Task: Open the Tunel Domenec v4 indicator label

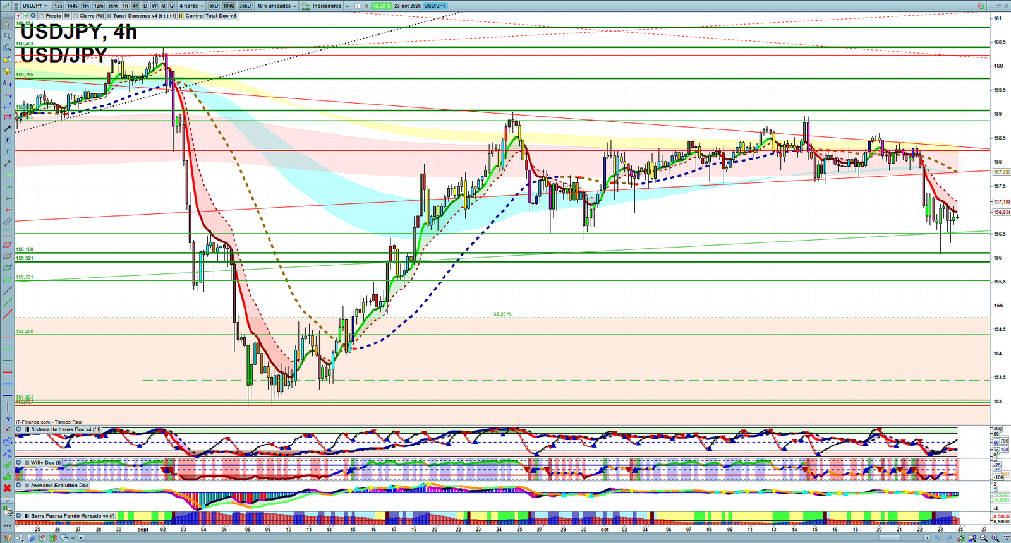Action: point(145,16)
